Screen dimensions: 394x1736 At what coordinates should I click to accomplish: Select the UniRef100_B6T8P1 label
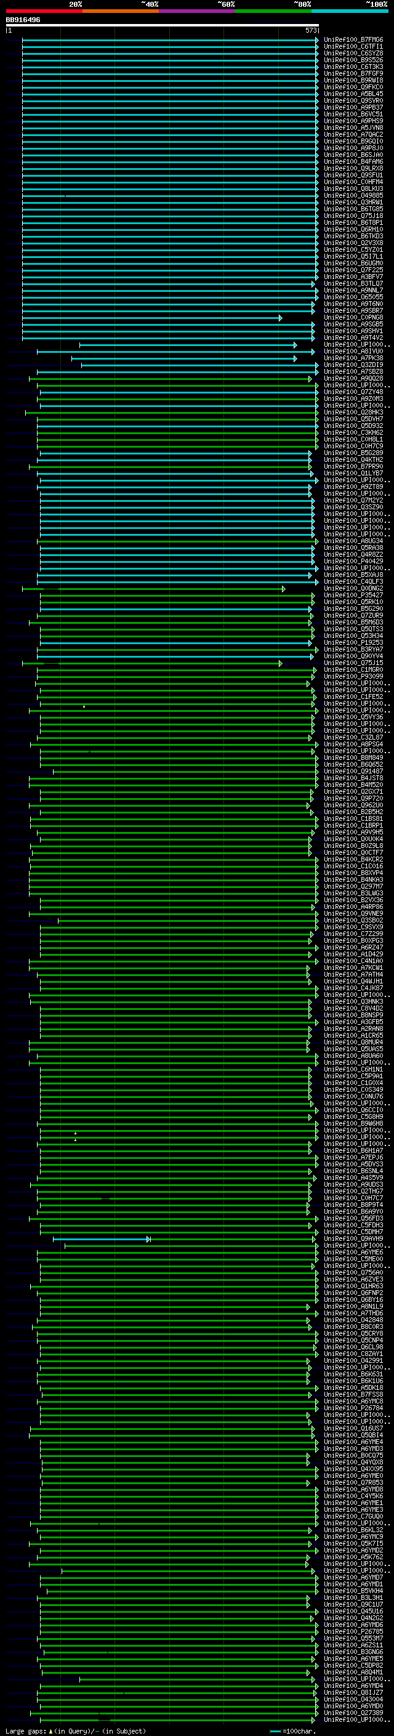point(353,222)
